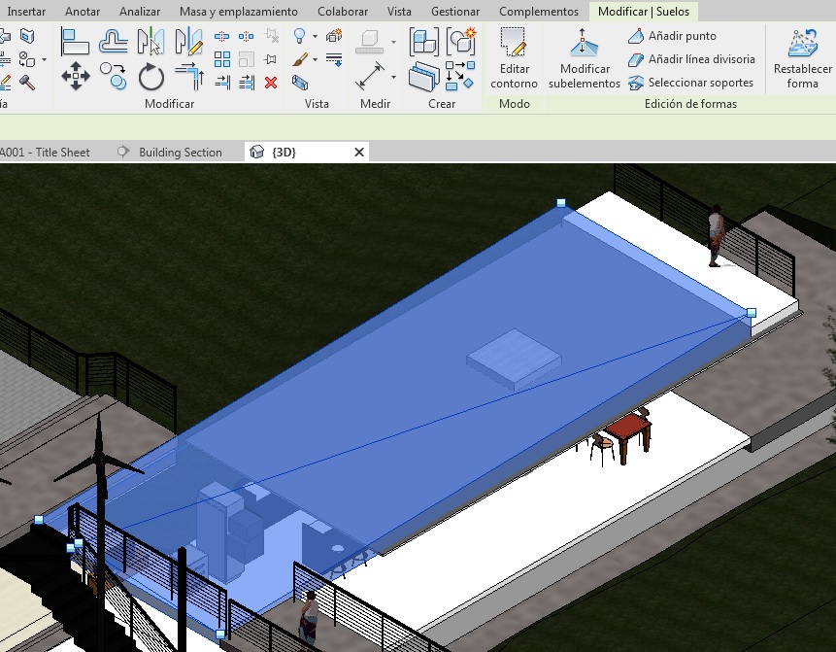The image size is (836, 652).
Task: Click Modificar subelementos tool
Action: 584,58
